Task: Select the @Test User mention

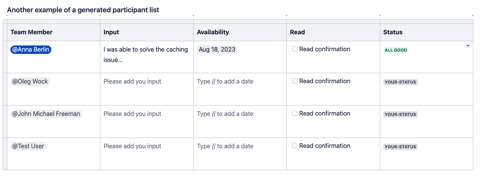Action: tap(28, 146)
